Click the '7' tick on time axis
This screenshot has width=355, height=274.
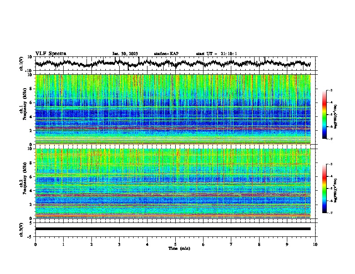231,244
